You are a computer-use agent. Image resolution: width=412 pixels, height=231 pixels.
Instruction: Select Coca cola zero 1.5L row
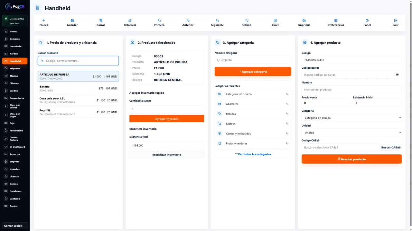coord(78,100)
